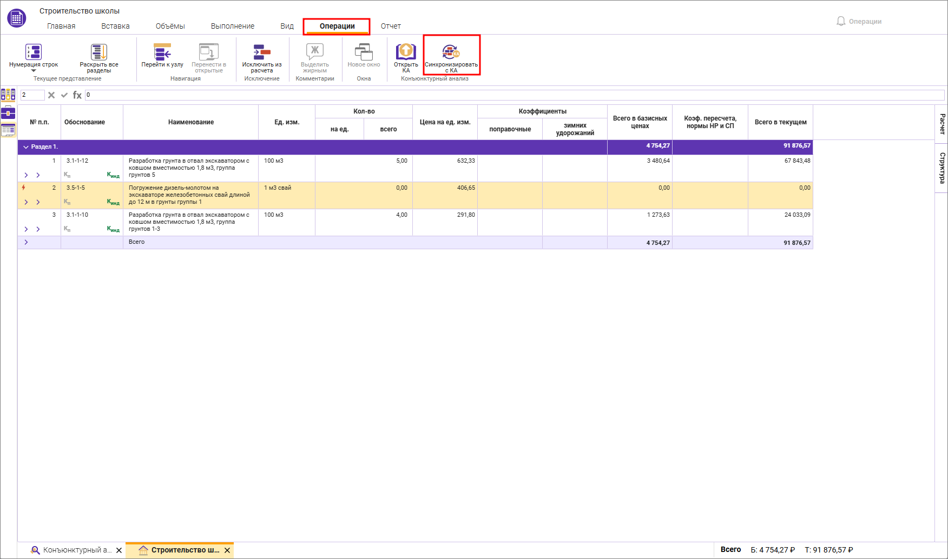
Task: Click the Кинд icon in row 3.5-1-5
Action: [113, 202]
